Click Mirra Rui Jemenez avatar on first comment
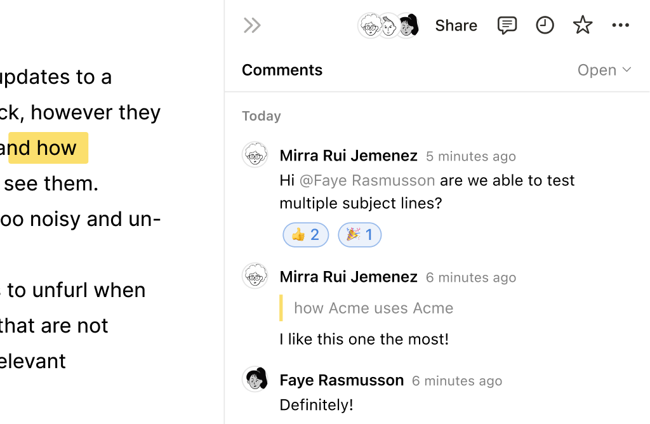Viewport: 650px width, 424px height. tap(255, 155)
